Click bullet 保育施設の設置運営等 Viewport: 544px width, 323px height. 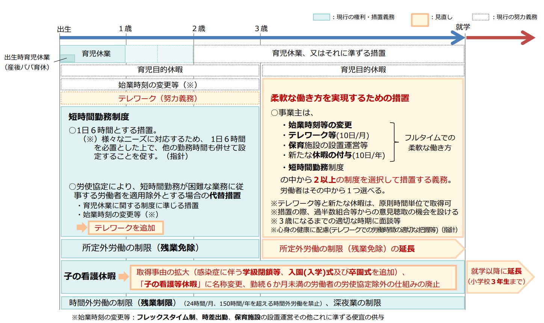pyautogui.click(x=325, y=145)
